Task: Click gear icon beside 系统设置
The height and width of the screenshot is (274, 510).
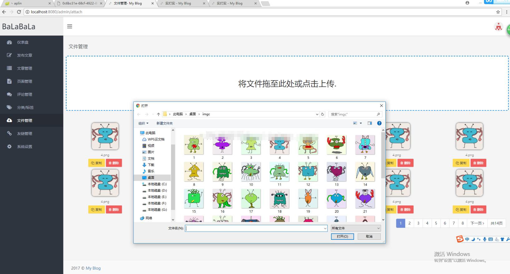Action: (x=9, y=147)
